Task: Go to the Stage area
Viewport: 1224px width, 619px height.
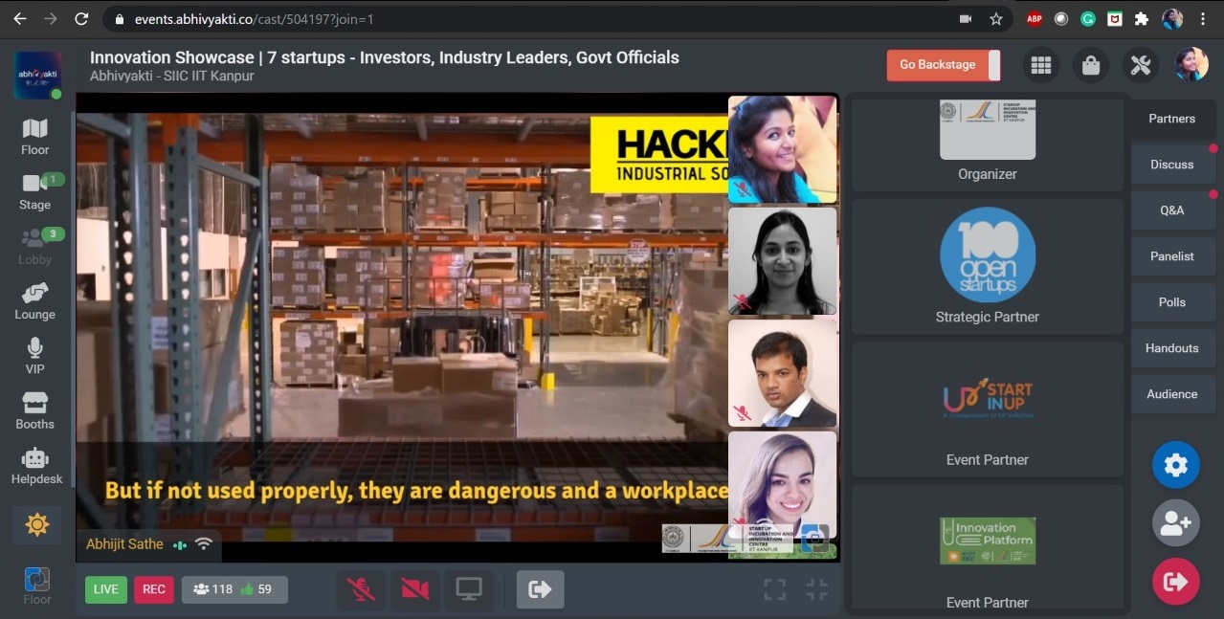Action: pyautogui.click(x=35, y=191)
